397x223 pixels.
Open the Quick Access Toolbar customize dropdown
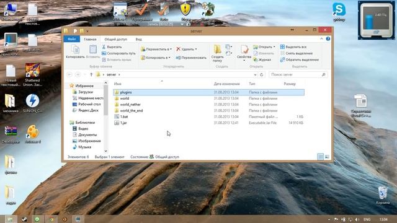[x=87, y=31]
